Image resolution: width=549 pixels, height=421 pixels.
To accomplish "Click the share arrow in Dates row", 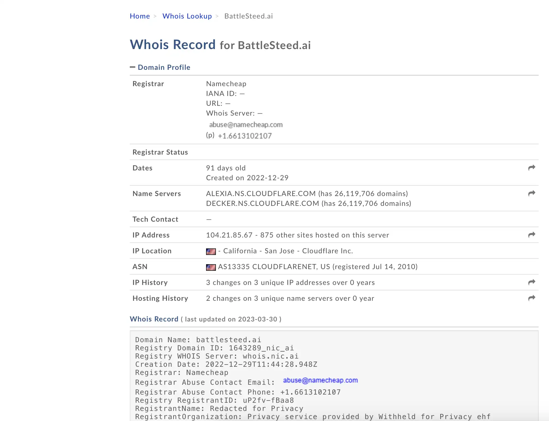I will click(532, 168).
